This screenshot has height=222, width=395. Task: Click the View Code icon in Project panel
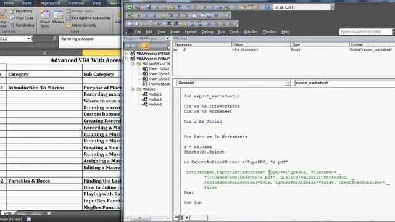pos(128,46)
